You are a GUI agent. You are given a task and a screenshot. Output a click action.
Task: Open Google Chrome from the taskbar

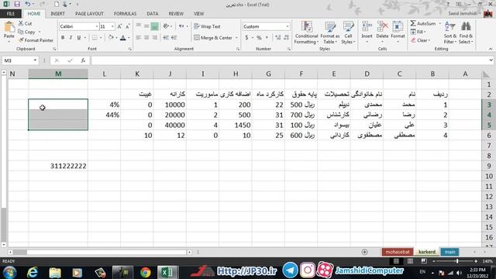[x=146, y=272]
